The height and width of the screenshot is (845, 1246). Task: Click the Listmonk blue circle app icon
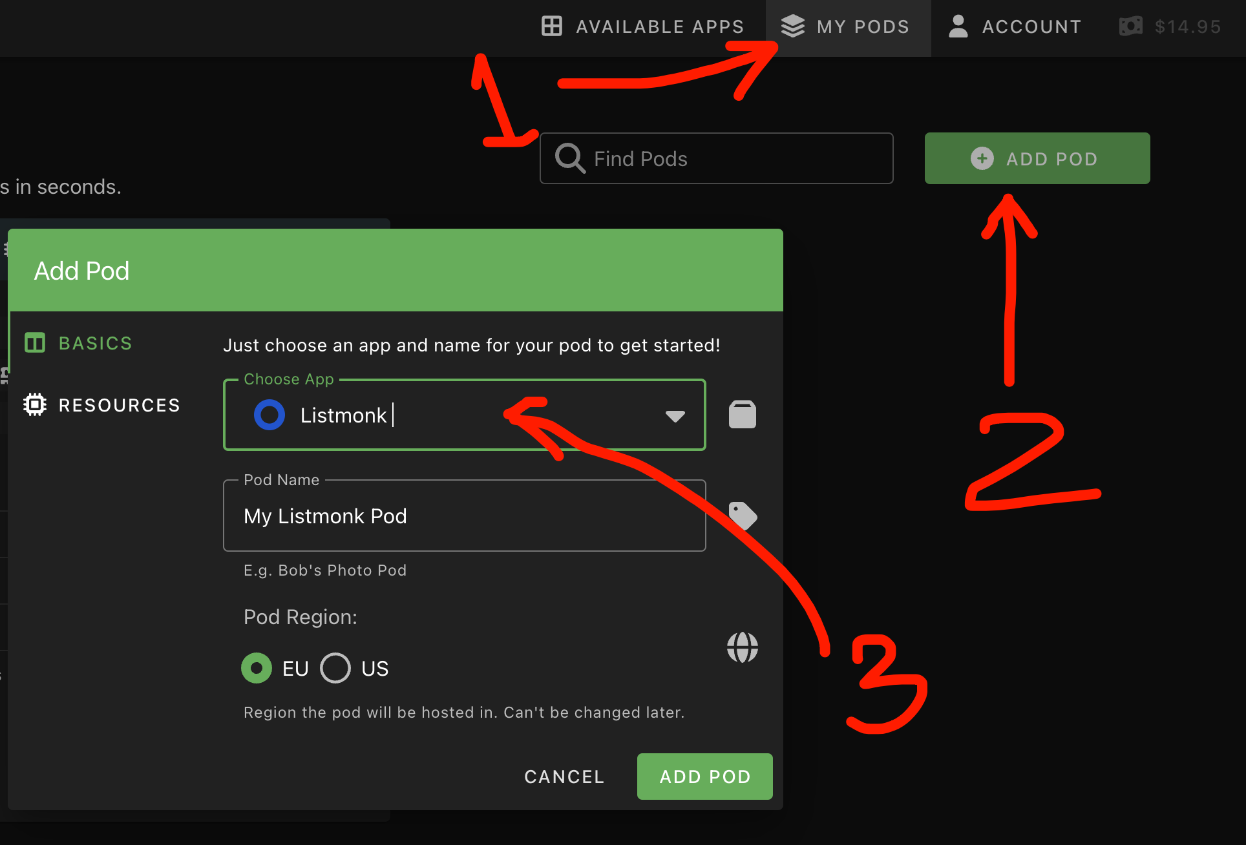click(269, 415)
